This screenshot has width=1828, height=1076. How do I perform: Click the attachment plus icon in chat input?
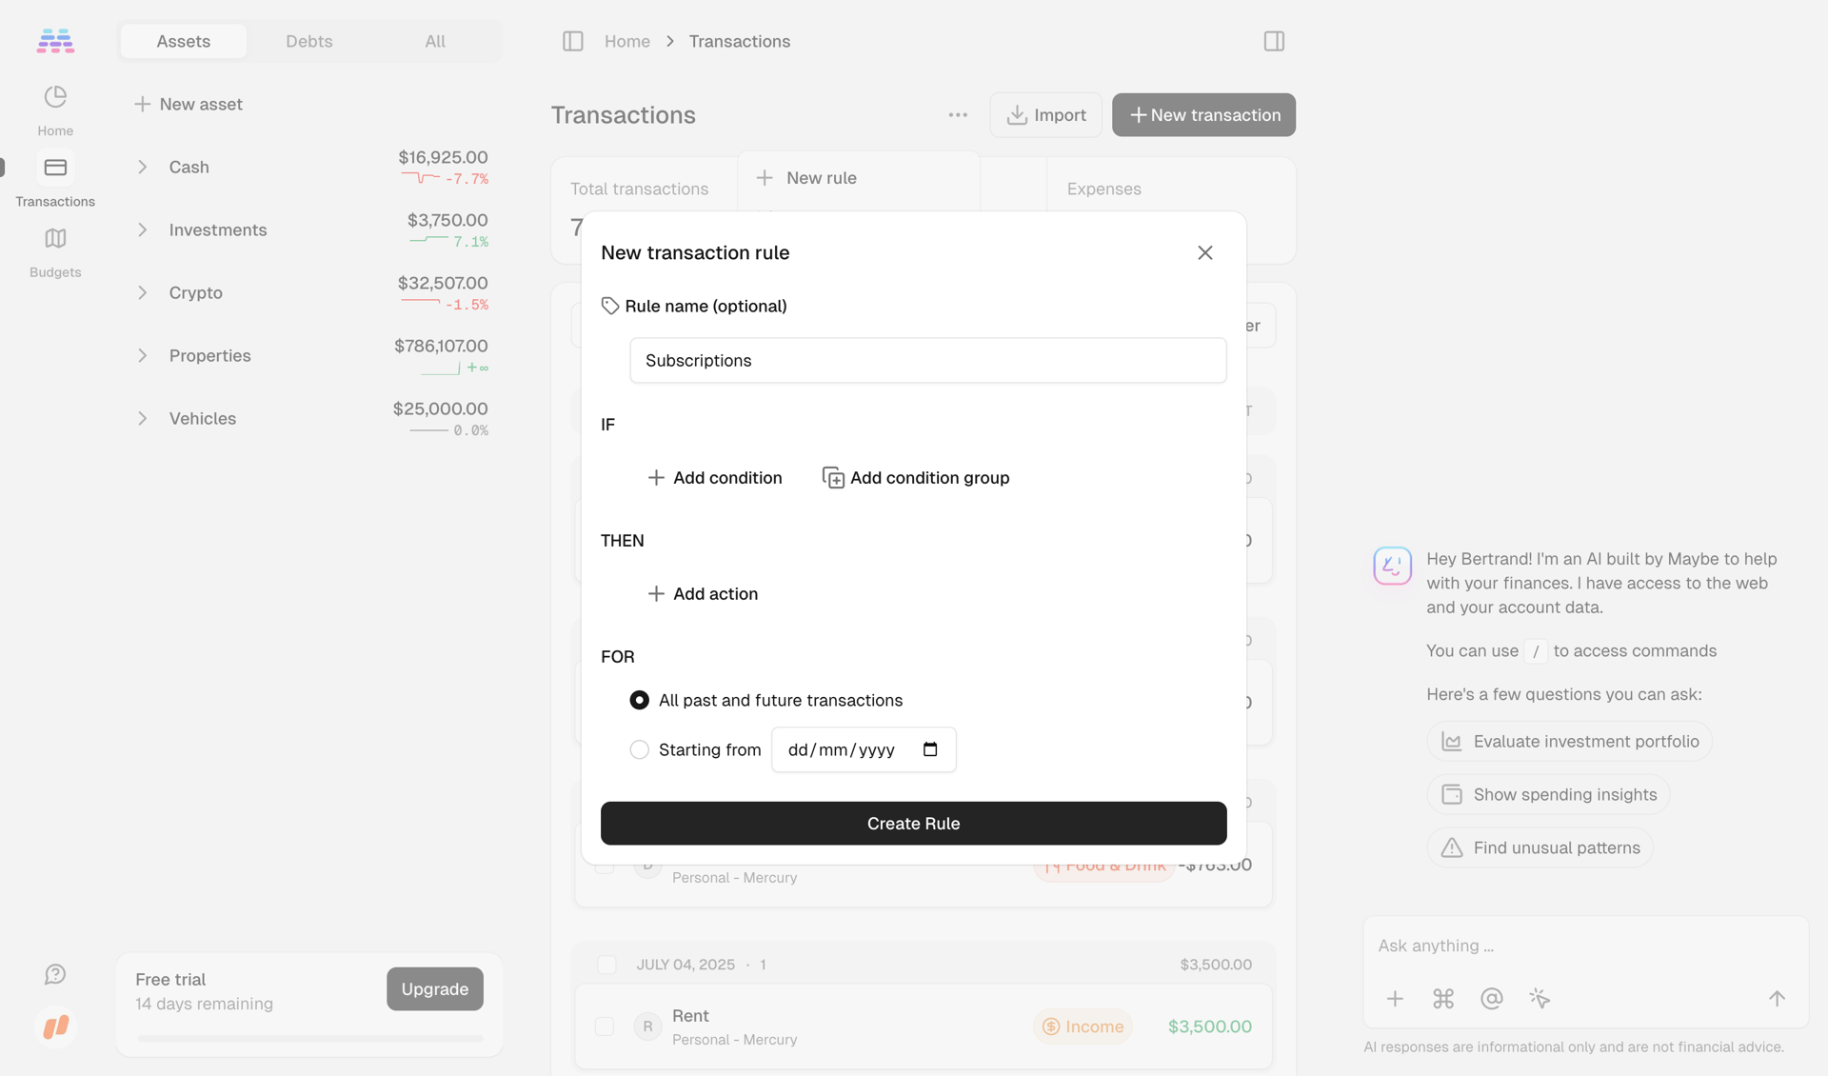1394,999
